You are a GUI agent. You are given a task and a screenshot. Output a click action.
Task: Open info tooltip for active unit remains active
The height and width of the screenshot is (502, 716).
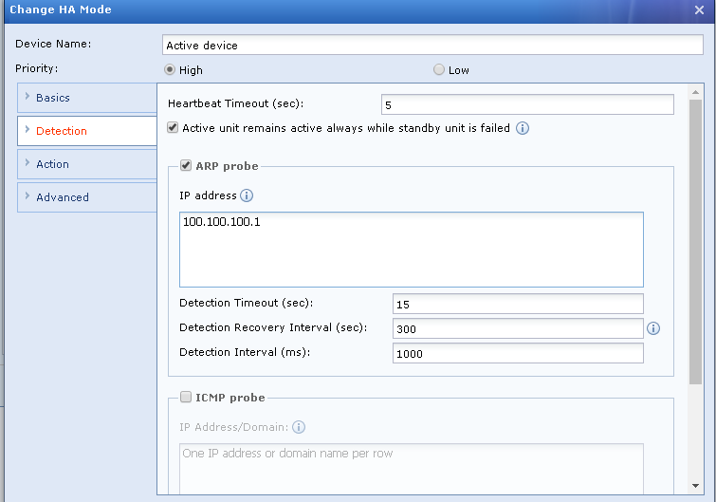523,128
